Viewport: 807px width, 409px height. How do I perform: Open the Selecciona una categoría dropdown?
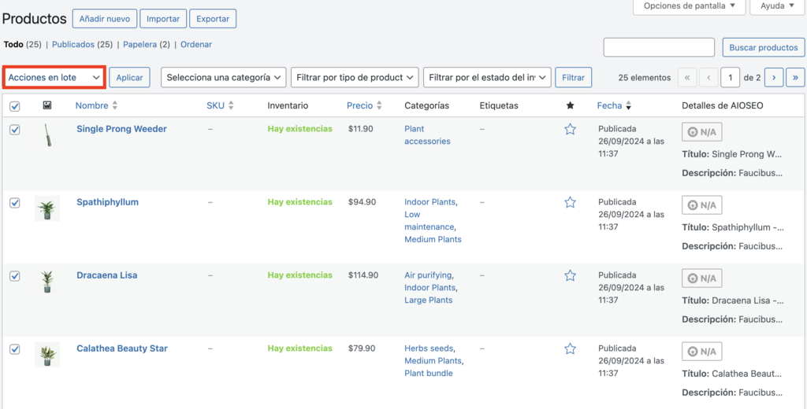tap(223, 78)
